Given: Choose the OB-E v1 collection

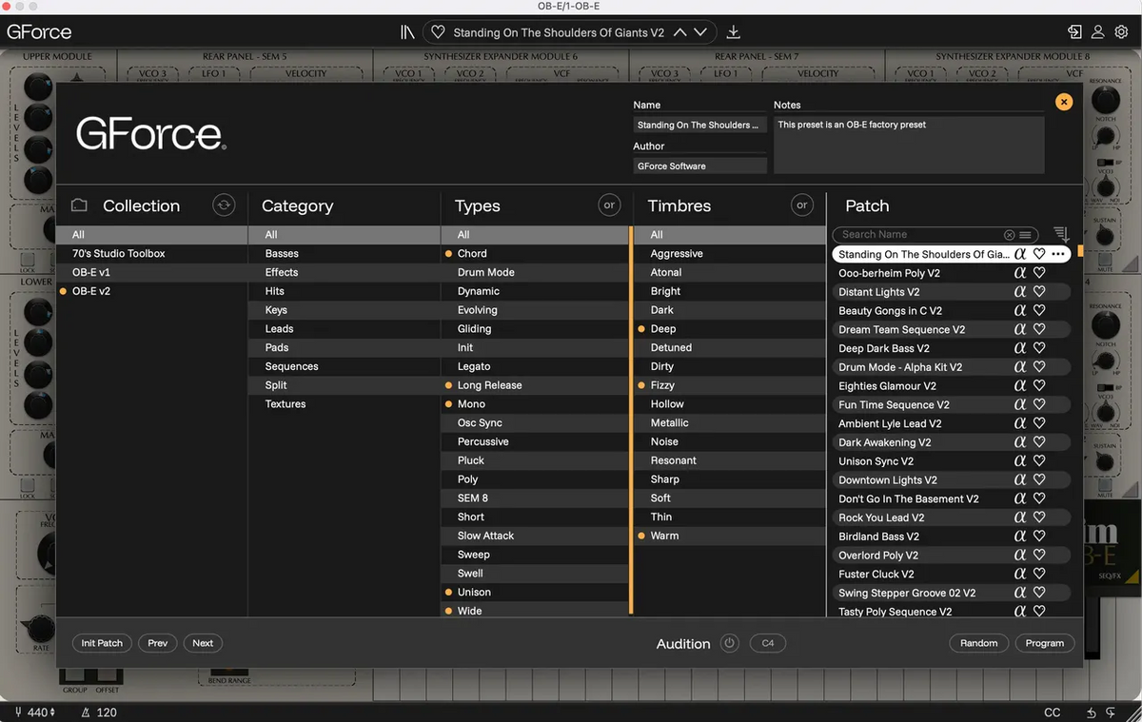Looking at the screenshot, I should click(x=151, y=273).
